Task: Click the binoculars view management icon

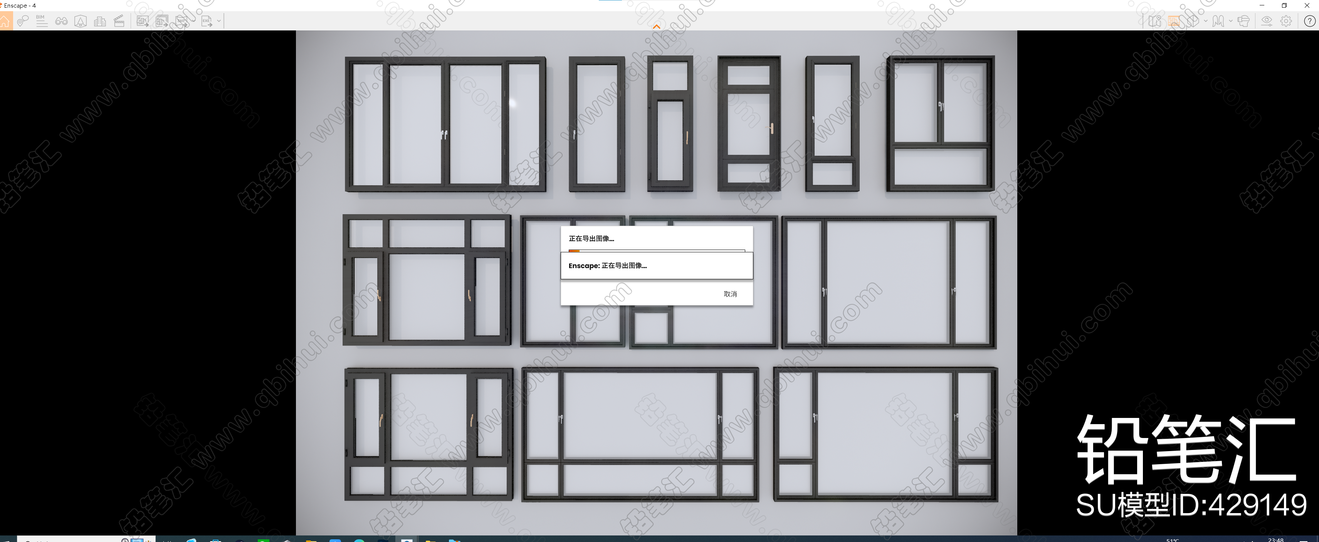Action: (x=61, y=21)
